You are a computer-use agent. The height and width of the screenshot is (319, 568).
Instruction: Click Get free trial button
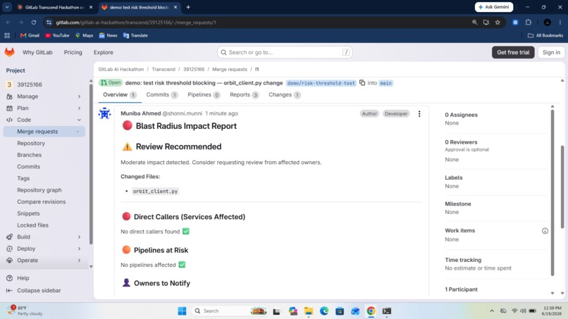tap(513, 52)
